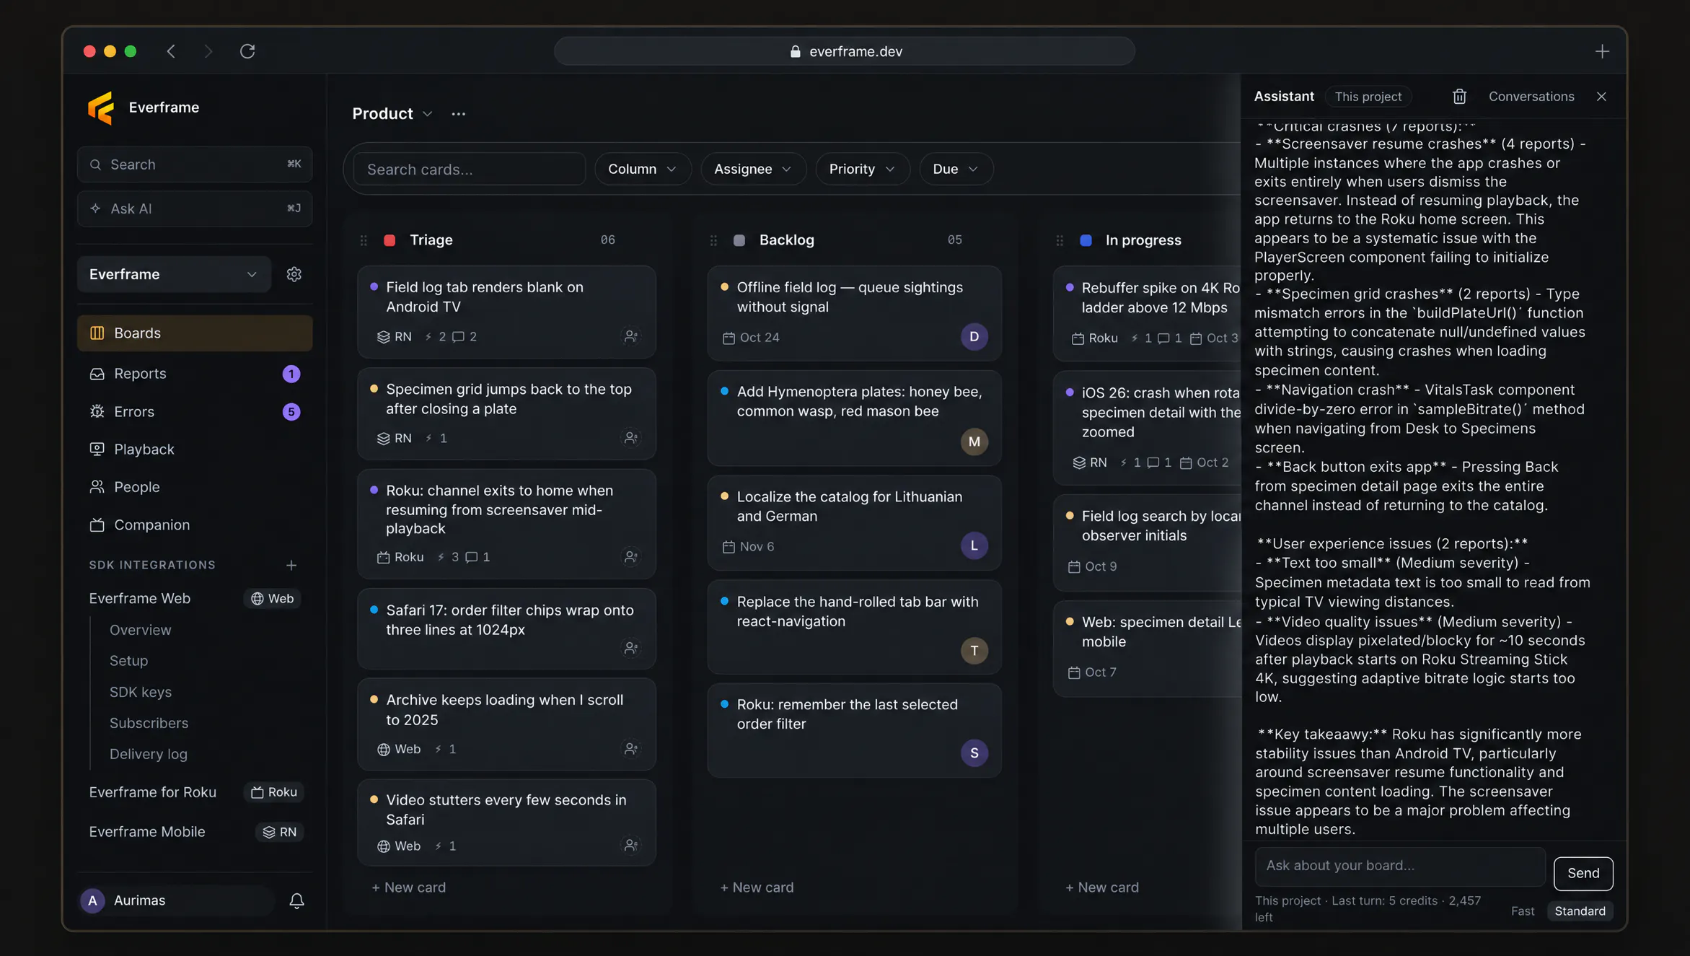The width and height of the screenshot is (1690, 956).
Task: Click the workspace settings gear icon
Action: pos(294,274)
